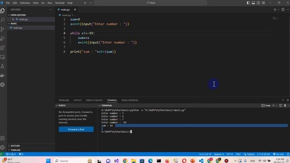Kill the terminal with trash icon
Screen dimensions: 290x163
(x=285, y=105)
